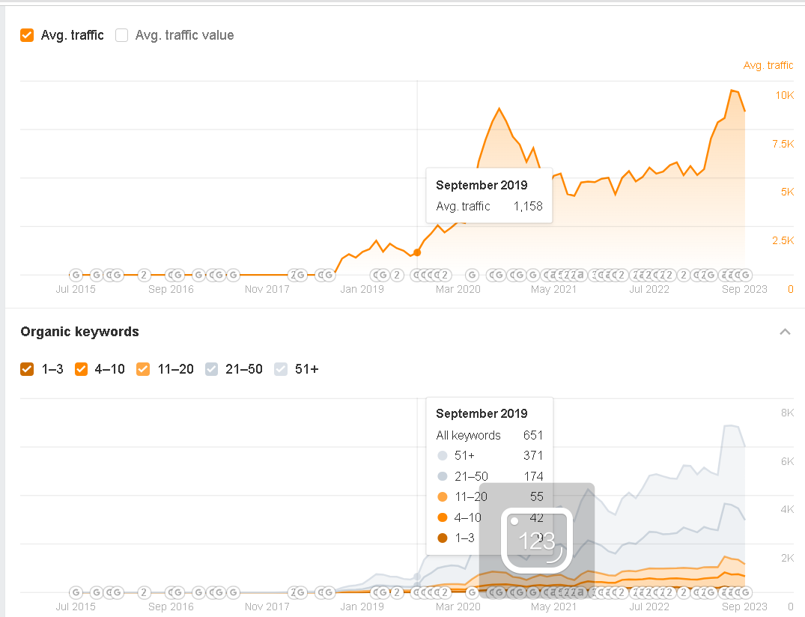Hide the 21–50 keyword positions series

(212, 369)
